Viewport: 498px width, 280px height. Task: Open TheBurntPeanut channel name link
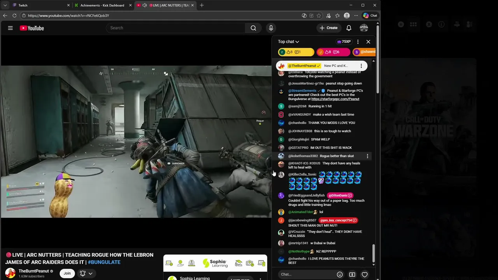click(34, 271)
